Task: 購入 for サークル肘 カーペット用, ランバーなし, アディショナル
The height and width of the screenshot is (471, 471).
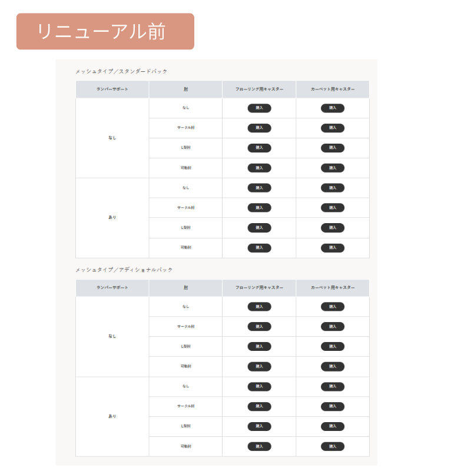Action: pos(333,326)
